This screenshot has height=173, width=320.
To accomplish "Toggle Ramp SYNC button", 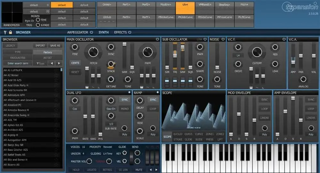I will 153,100.
